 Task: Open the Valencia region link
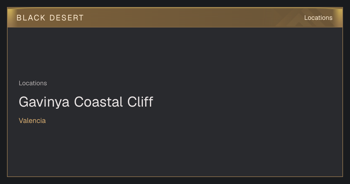[x=32, y=121]
